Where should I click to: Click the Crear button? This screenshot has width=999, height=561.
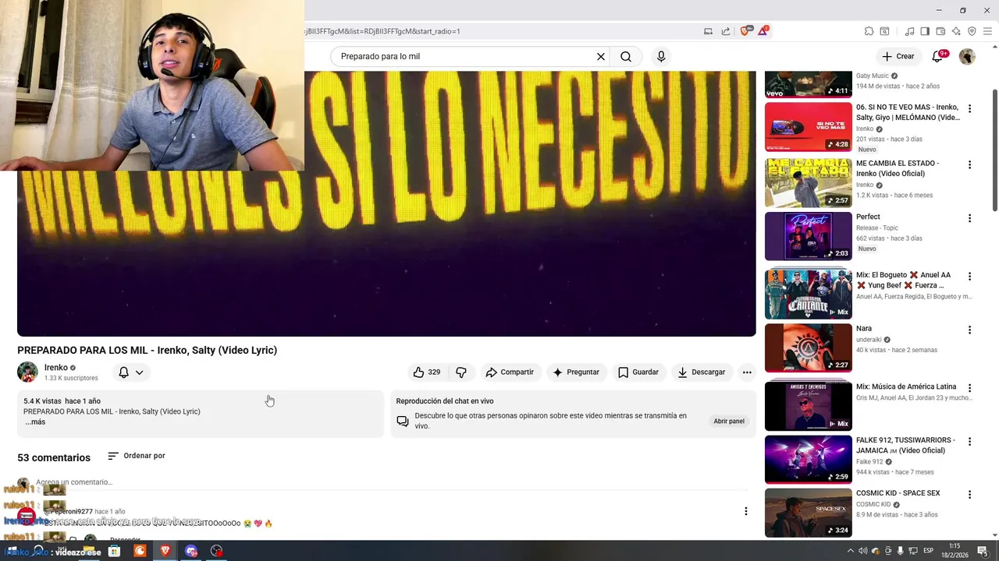pos(898,56)
